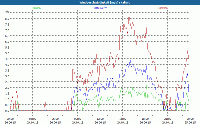Viewport: 200px width, 125px height.
Task: Click the 0,0 y-axis value
Action: click(7, 110)
